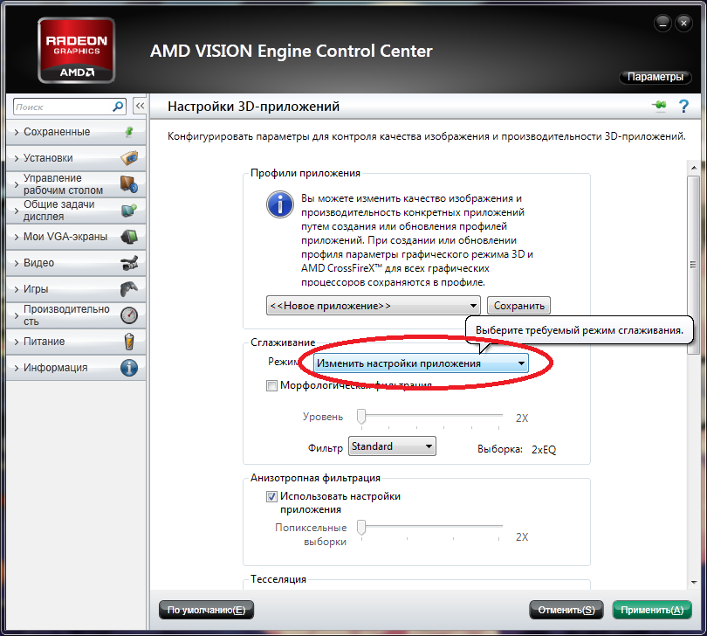Click the Уровень smoothing slider handle
The width and height of the screenshot is (707, 636).
pyautogui.click(x=361, y=416)
